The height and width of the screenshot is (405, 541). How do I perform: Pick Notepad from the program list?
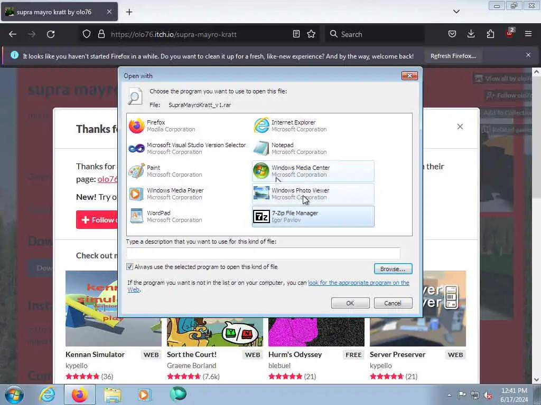pos(313,148)
